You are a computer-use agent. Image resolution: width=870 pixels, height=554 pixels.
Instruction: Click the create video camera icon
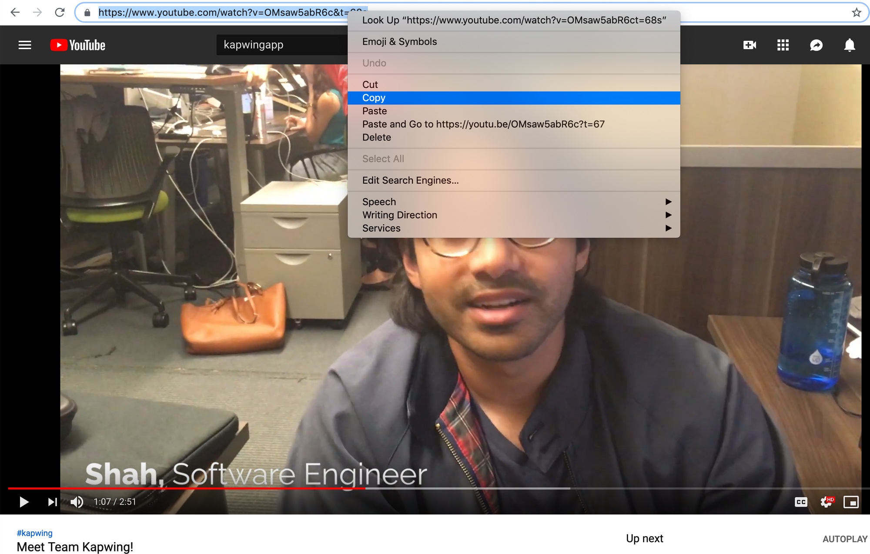pyautogui.click(x=750, y=45)
